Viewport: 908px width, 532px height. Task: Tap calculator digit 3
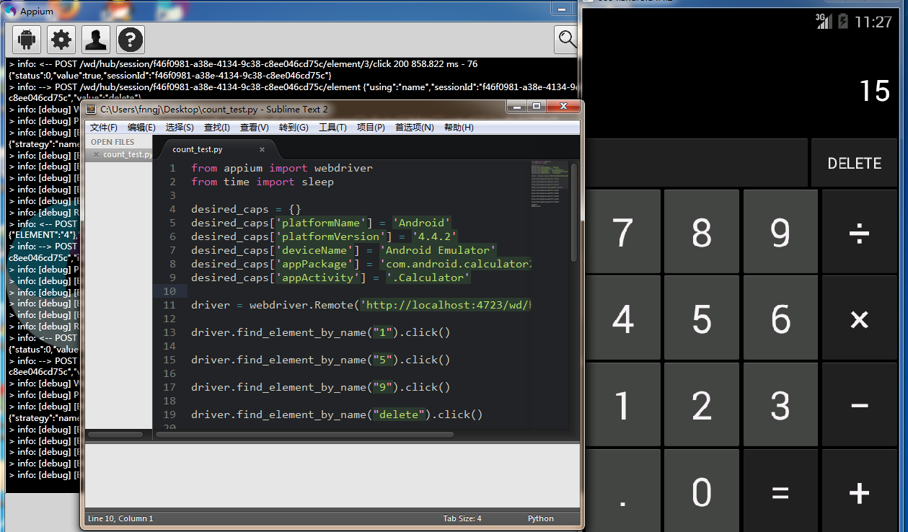[x=780, y=405]
